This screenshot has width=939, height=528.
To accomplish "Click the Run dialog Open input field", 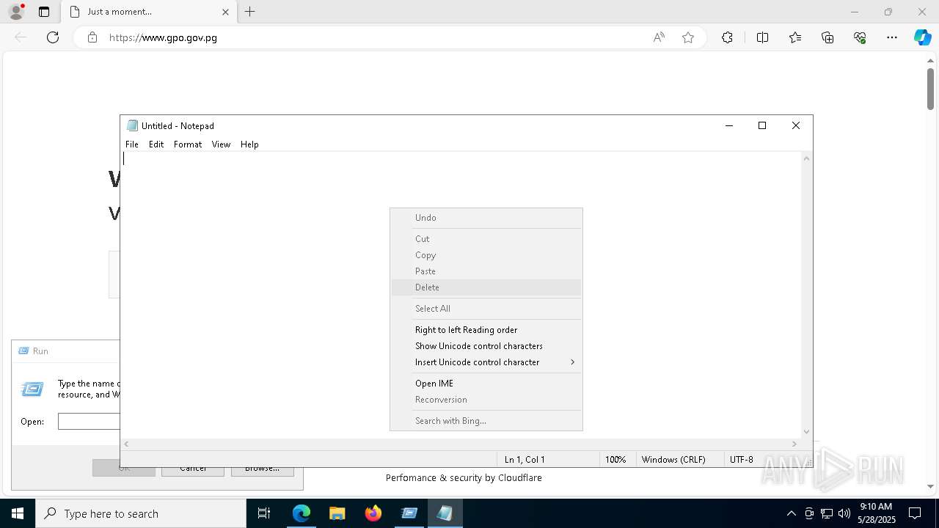I will (89, 422).
